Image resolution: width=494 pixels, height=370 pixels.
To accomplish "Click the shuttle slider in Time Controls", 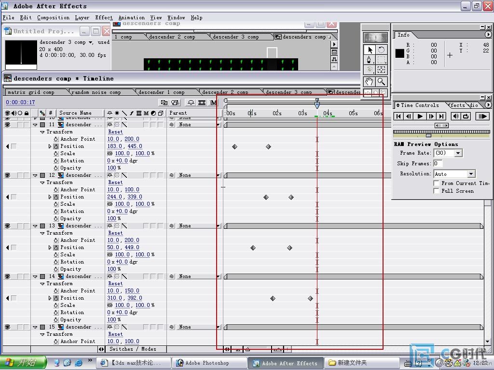I will click(441, 126).
